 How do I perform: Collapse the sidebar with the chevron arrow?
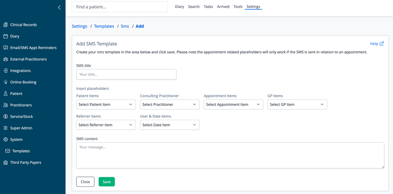[x=59, y=7]
